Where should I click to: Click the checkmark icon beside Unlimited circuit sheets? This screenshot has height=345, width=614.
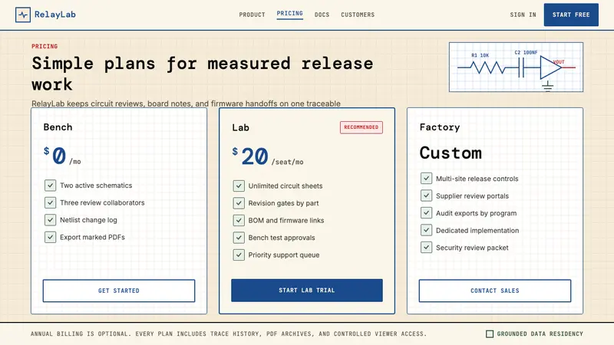[x=239, y=186]
